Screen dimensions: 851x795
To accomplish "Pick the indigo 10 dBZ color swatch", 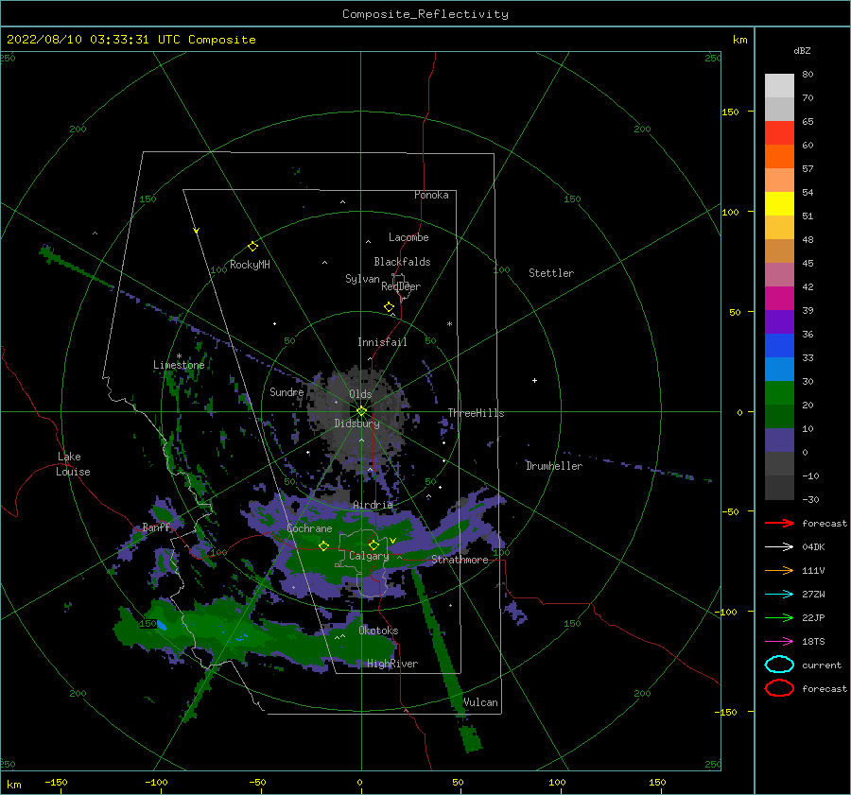I will tap(779, 441).
